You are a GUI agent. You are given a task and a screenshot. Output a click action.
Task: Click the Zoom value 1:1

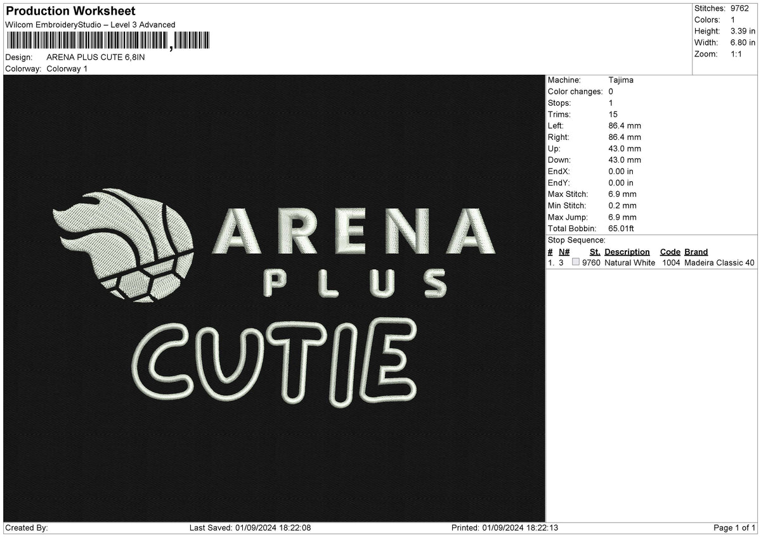737,54
